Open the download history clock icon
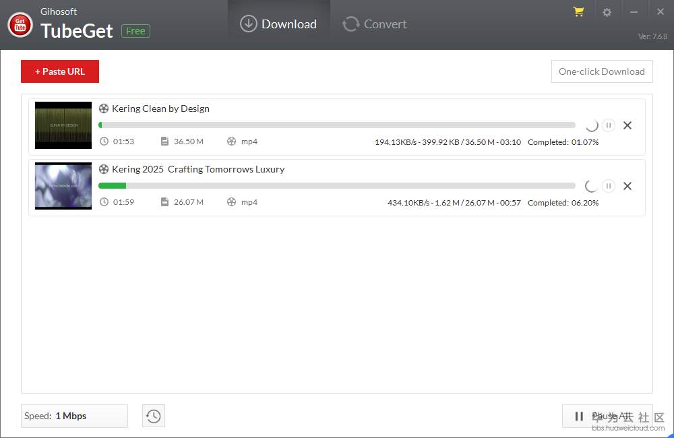This screenshot has width=674, height=438. [153, 416]
